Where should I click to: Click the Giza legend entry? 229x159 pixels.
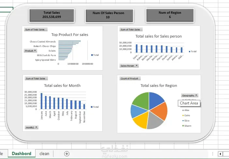tap(186, 121)
